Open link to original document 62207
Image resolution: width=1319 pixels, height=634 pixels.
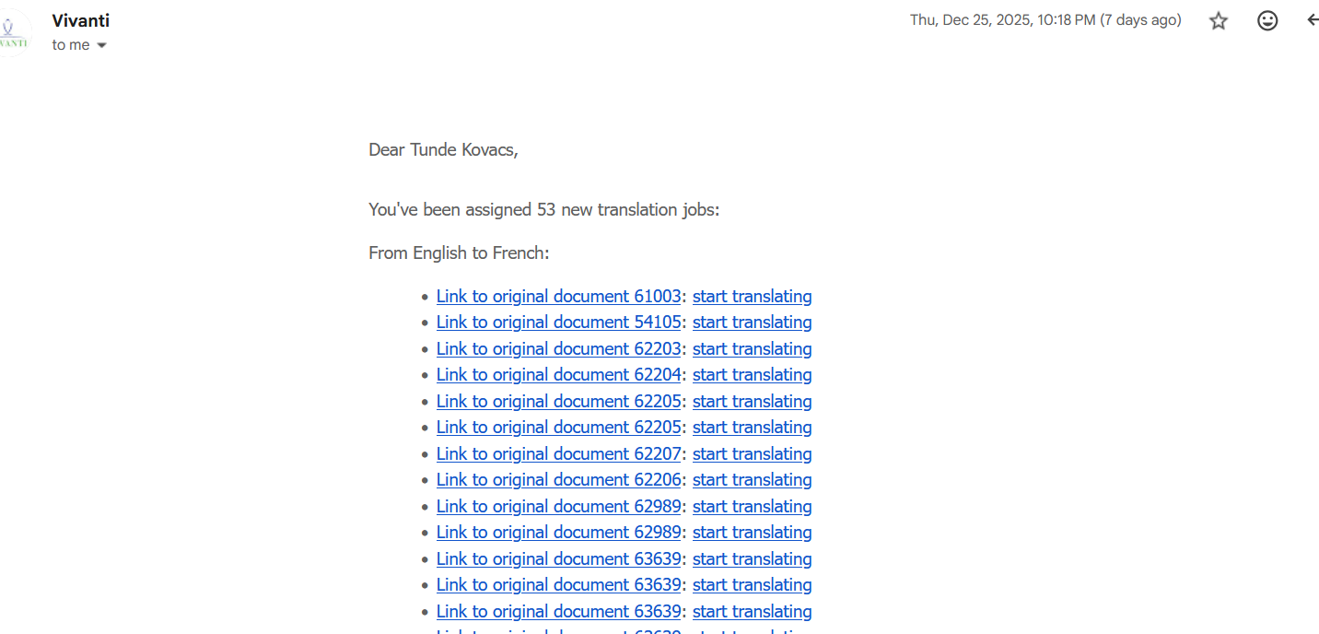click(x=558, y=454)
